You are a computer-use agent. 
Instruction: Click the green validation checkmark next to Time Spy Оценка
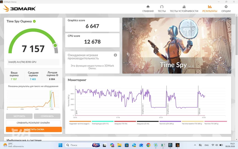[x=34, y=21]
